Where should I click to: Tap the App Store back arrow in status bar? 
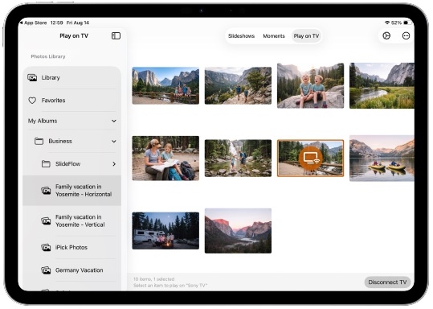(21, 23)
